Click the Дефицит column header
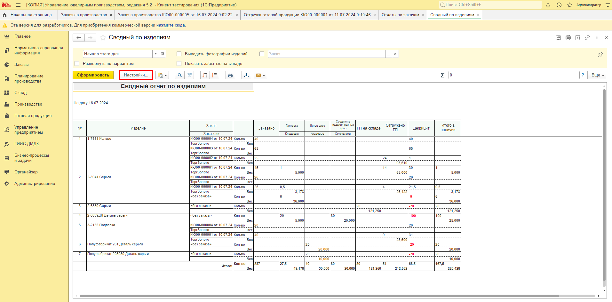Screen dimensions: 612x302 click(421, 128)
